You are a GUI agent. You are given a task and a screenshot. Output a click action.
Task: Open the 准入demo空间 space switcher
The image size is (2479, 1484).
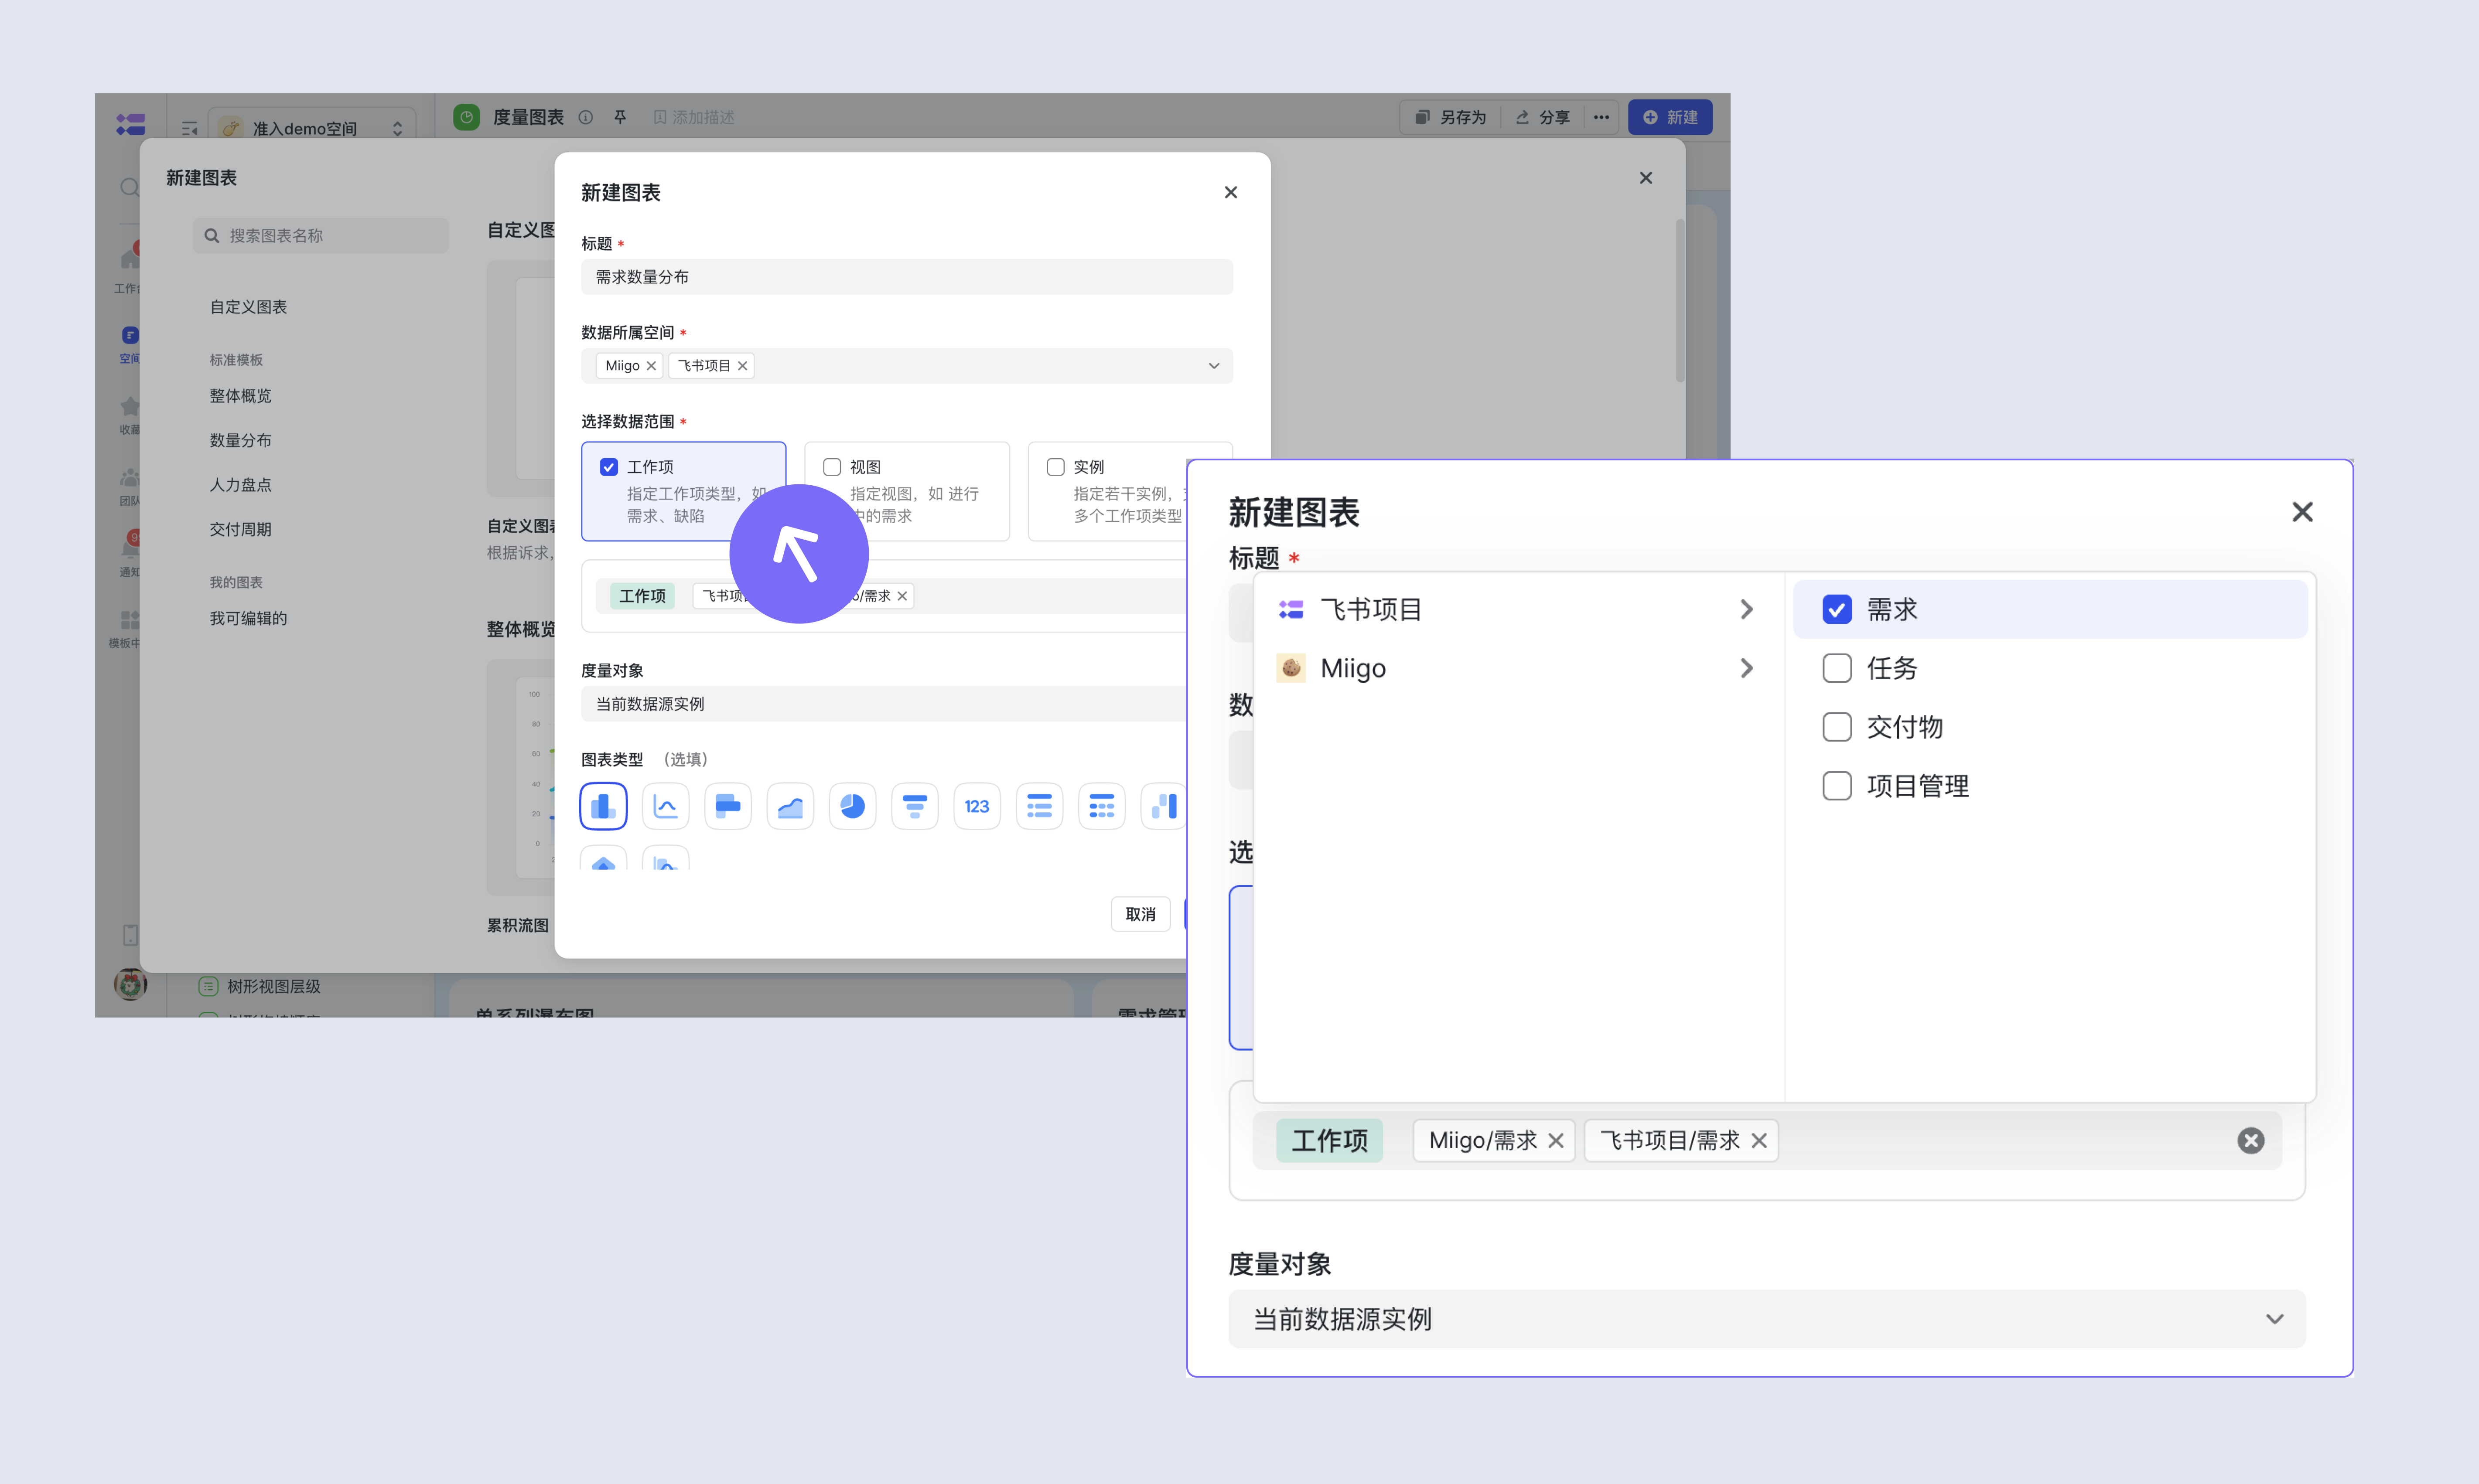tap(312, 128)
